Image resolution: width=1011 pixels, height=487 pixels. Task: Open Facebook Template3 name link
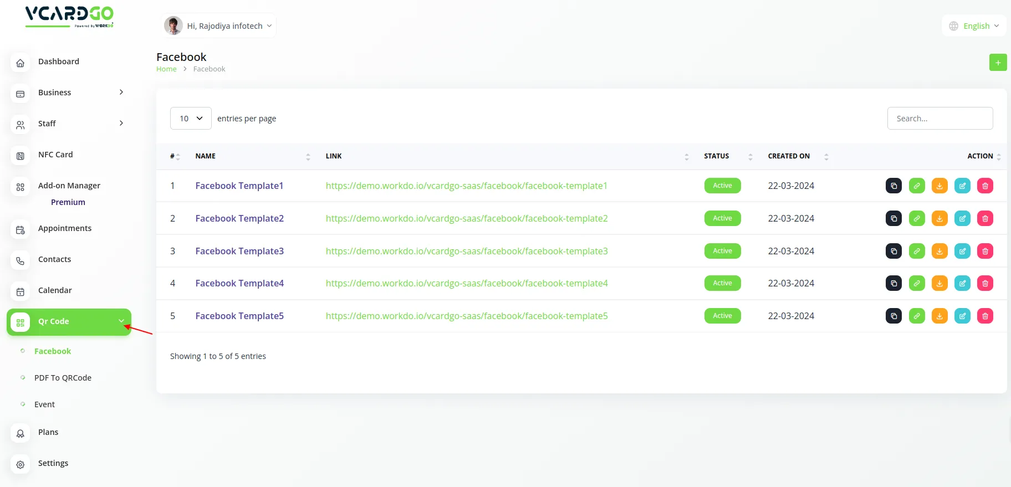(x=239, y=251)
